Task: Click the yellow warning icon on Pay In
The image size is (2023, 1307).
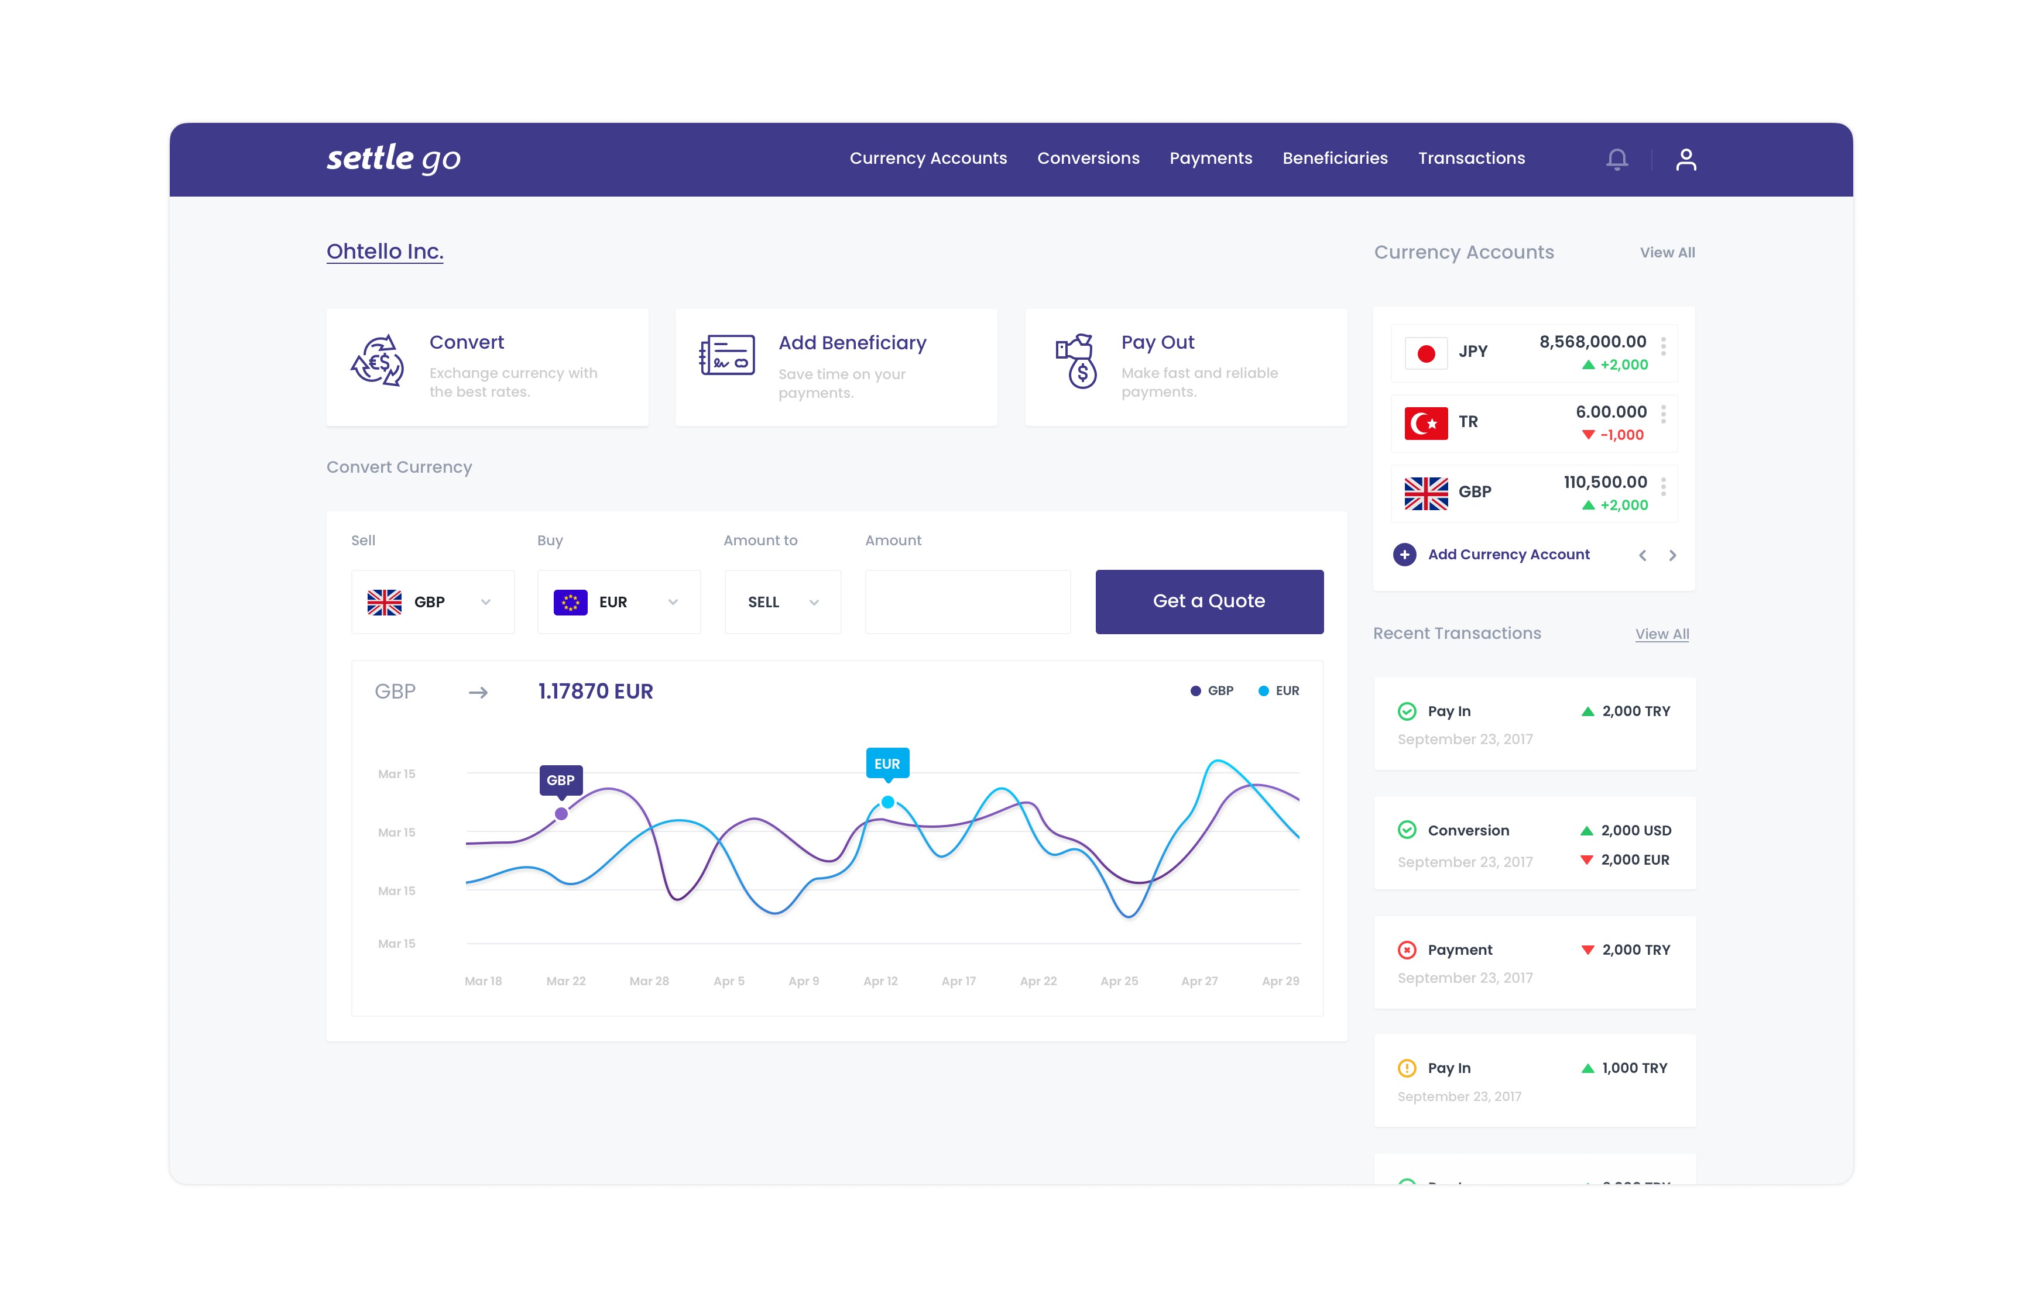Action: pos(1407,1068)
